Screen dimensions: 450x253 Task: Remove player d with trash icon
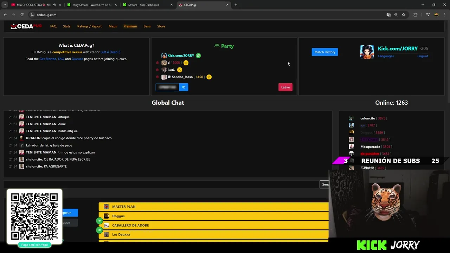[157, 63]
